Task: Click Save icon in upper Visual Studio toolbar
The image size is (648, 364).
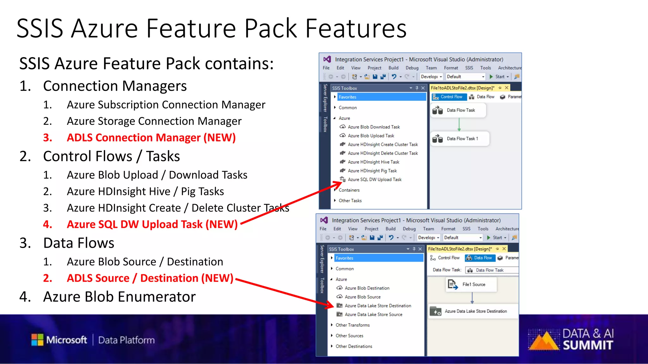Action: point(375,77)
